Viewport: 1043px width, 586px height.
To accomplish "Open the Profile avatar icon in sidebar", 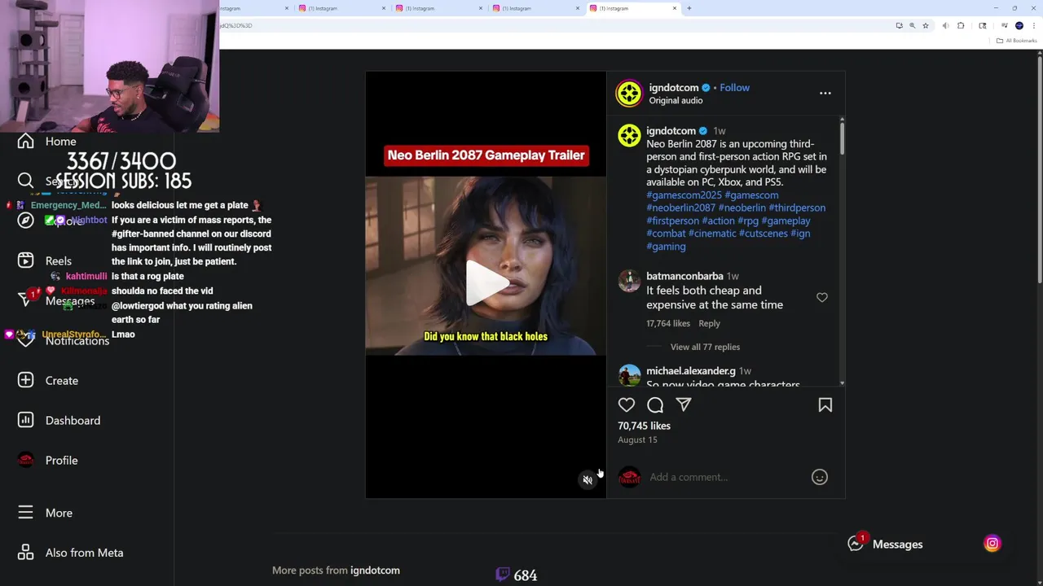I will point(25,460).
